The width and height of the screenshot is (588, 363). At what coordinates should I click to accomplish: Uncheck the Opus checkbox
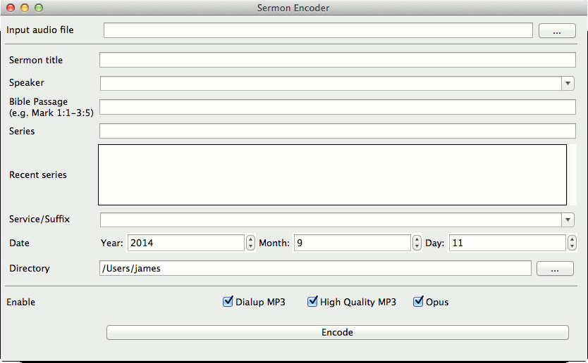tap(418, 302)
